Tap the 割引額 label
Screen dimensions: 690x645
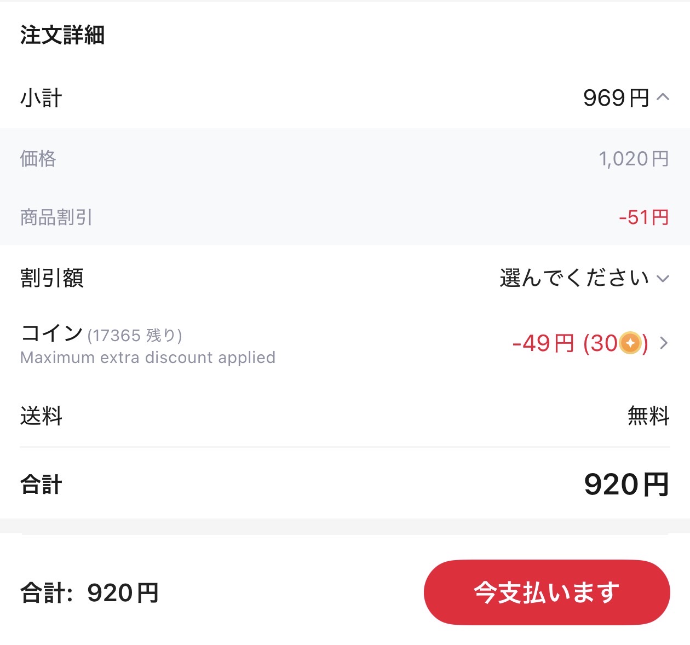point(52,278)
